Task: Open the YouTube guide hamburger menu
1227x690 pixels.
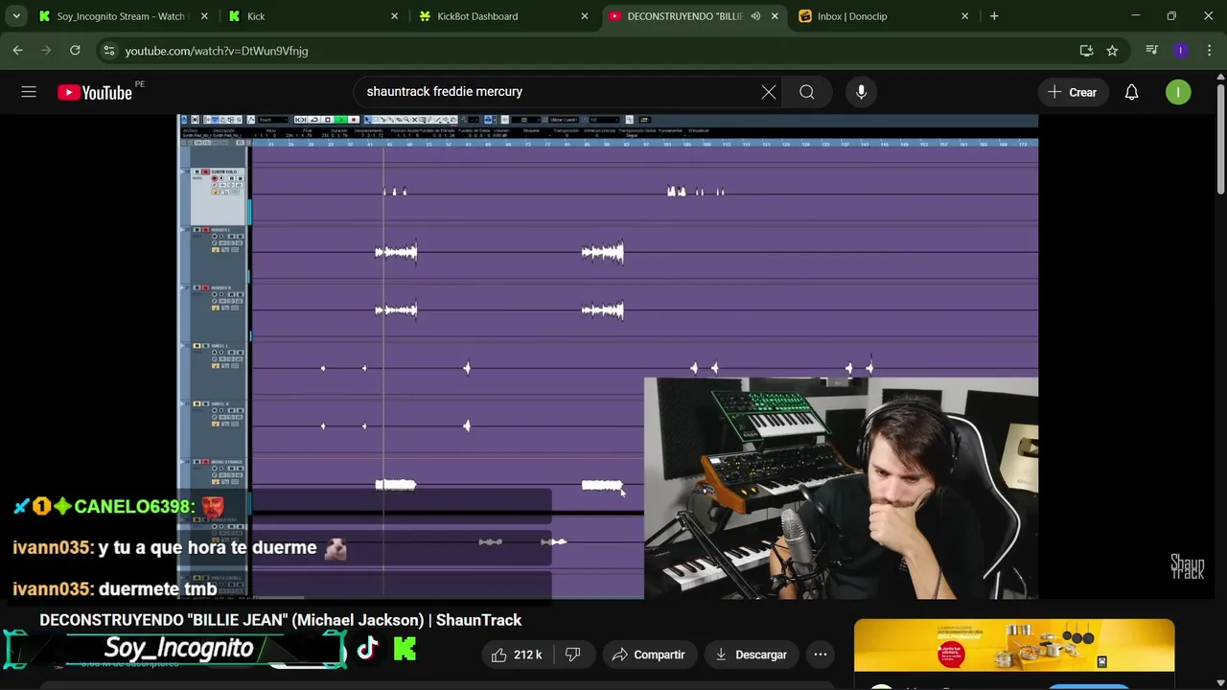Action: click(x=29, y=92)
